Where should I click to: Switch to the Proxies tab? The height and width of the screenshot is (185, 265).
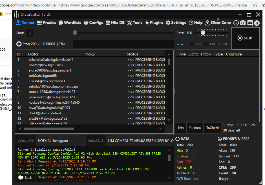[x=47, y=23]
